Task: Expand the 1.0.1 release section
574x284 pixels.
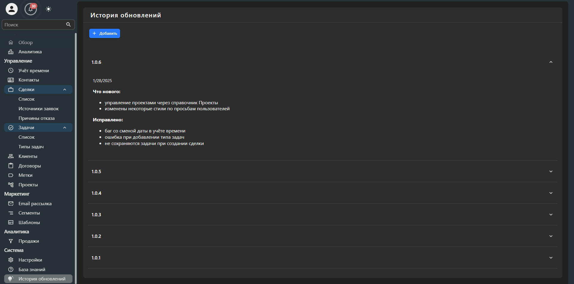Action: click(551, 258)
